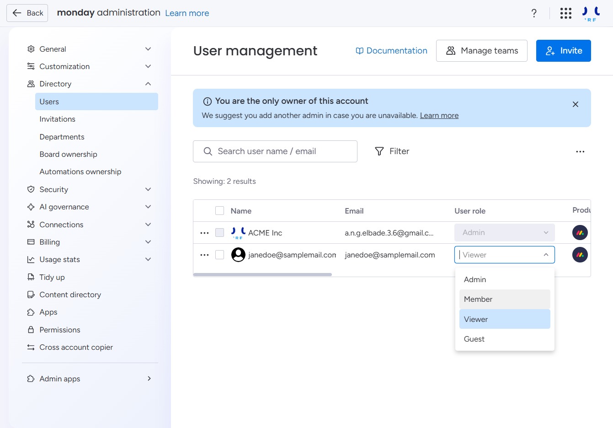Open the apps grid switcher icon
Screen dimensions: 613x428
(x=566, y=13)
